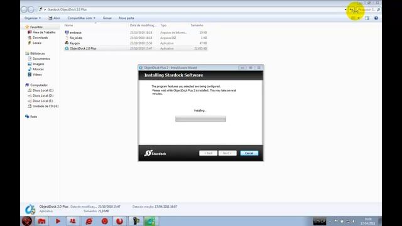Select Área de Trabalho in Favoritos
The image size is (402, 226).
point(44,32)
